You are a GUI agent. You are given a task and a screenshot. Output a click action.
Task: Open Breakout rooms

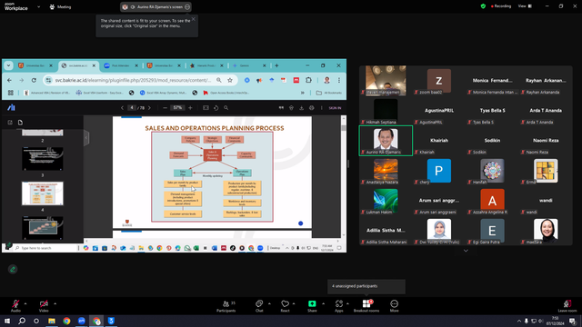click(366, 306)
